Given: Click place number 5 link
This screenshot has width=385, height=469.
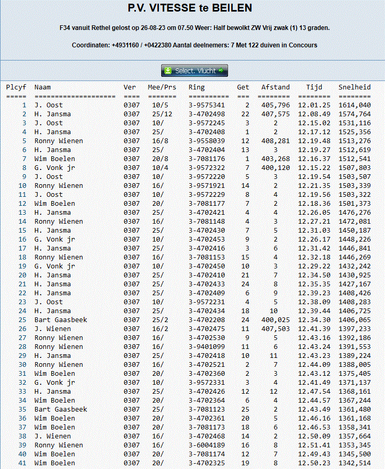Looking at the screenshot, I should pos(24,141).
